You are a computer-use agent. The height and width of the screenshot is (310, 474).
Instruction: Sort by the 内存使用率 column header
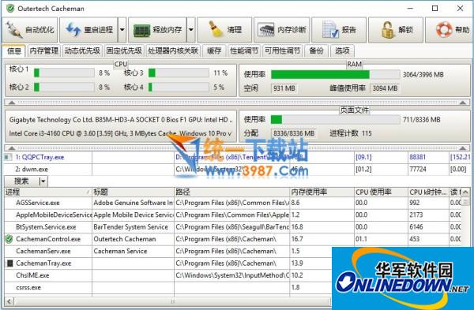click(322, 192)
